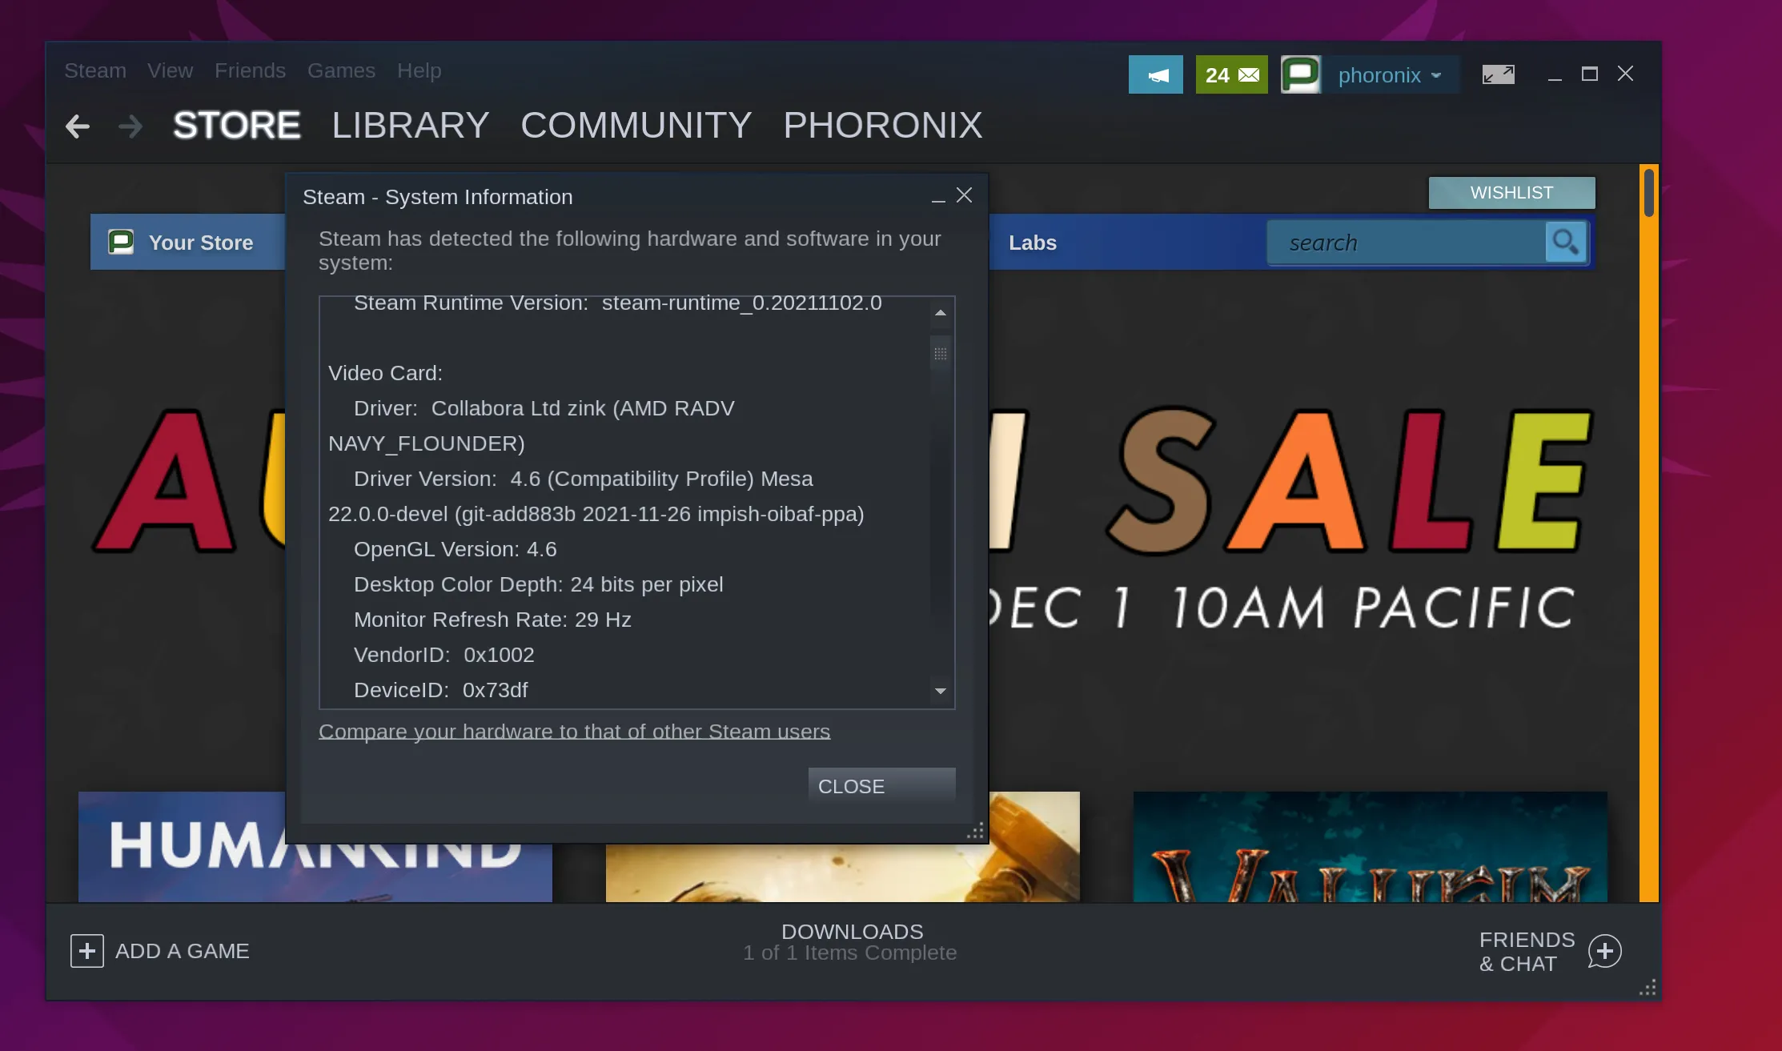
Task: Click the WISHLIST button
Action: 1511,193
